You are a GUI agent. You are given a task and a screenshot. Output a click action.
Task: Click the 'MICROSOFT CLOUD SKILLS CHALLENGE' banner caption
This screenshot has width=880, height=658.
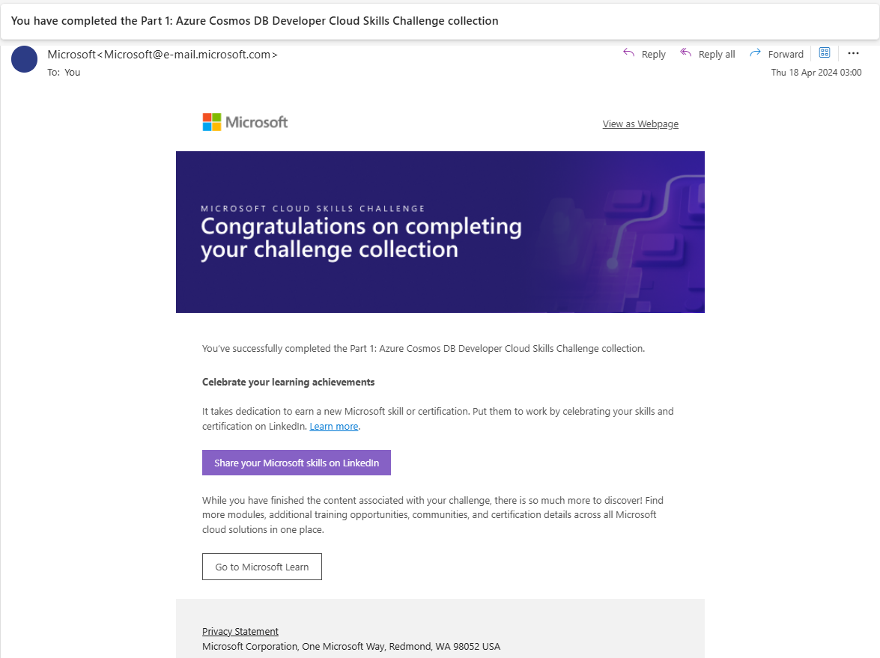click(x=312, y=209)
